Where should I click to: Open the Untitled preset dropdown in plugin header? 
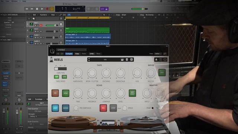click(x=71, y=50)
